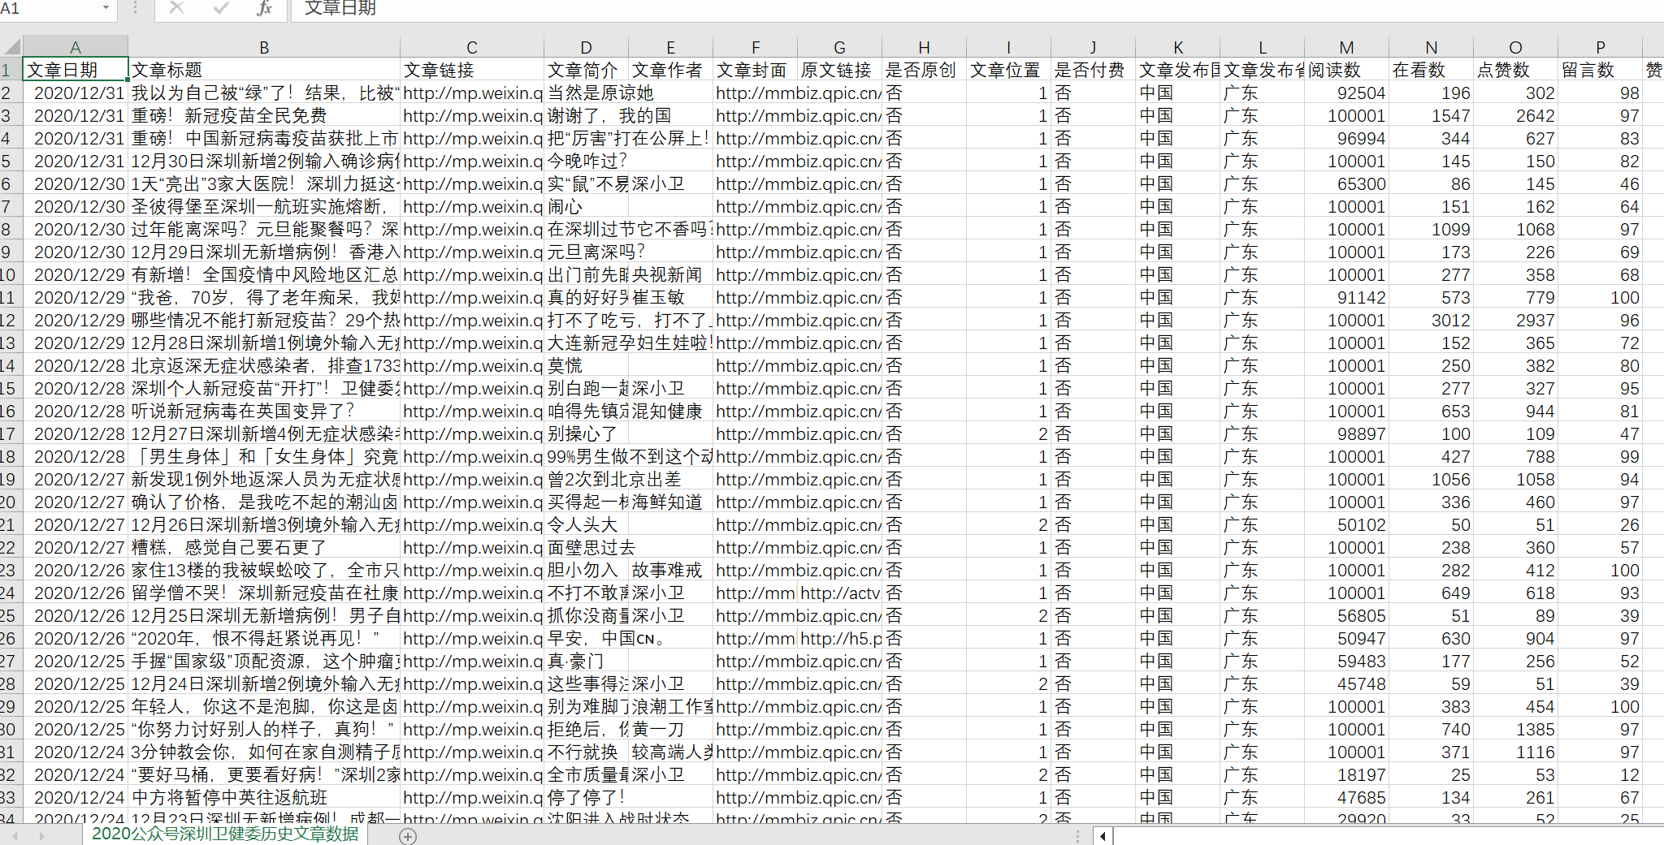The image size is (1664, 845).
Task: Click inside the formula bar
Action: coord(569,11)
